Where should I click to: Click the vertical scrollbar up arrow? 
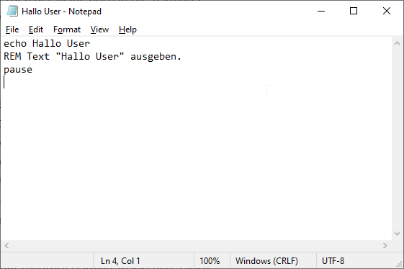397,43
